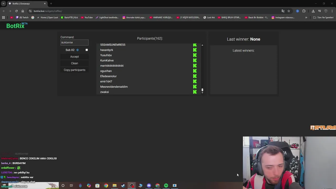Click the participants scroll down arrow
Image resolution: width=336 pixels, height=189 pixels.
pos(202,93)
